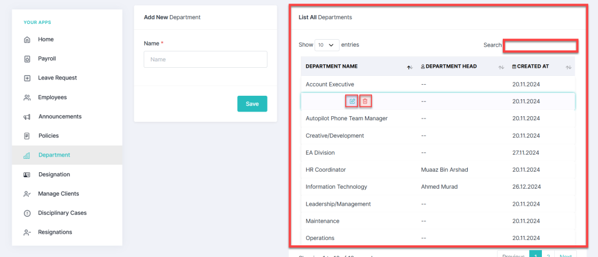The width and height of the screenshot is (598, 257).
Task: Click the department Name input field
Action: click(x=206, y=60)
